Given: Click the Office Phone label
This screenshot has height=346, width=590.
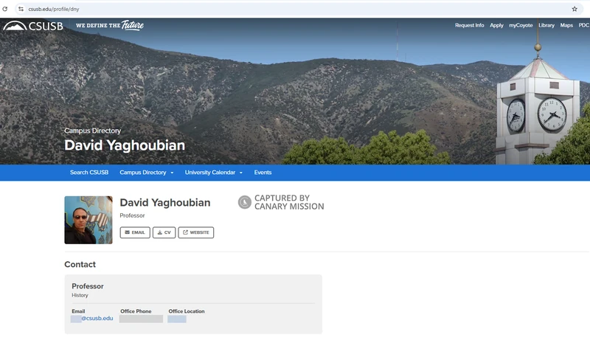Looking at the screenshot, I should click(x=136, y=311).
